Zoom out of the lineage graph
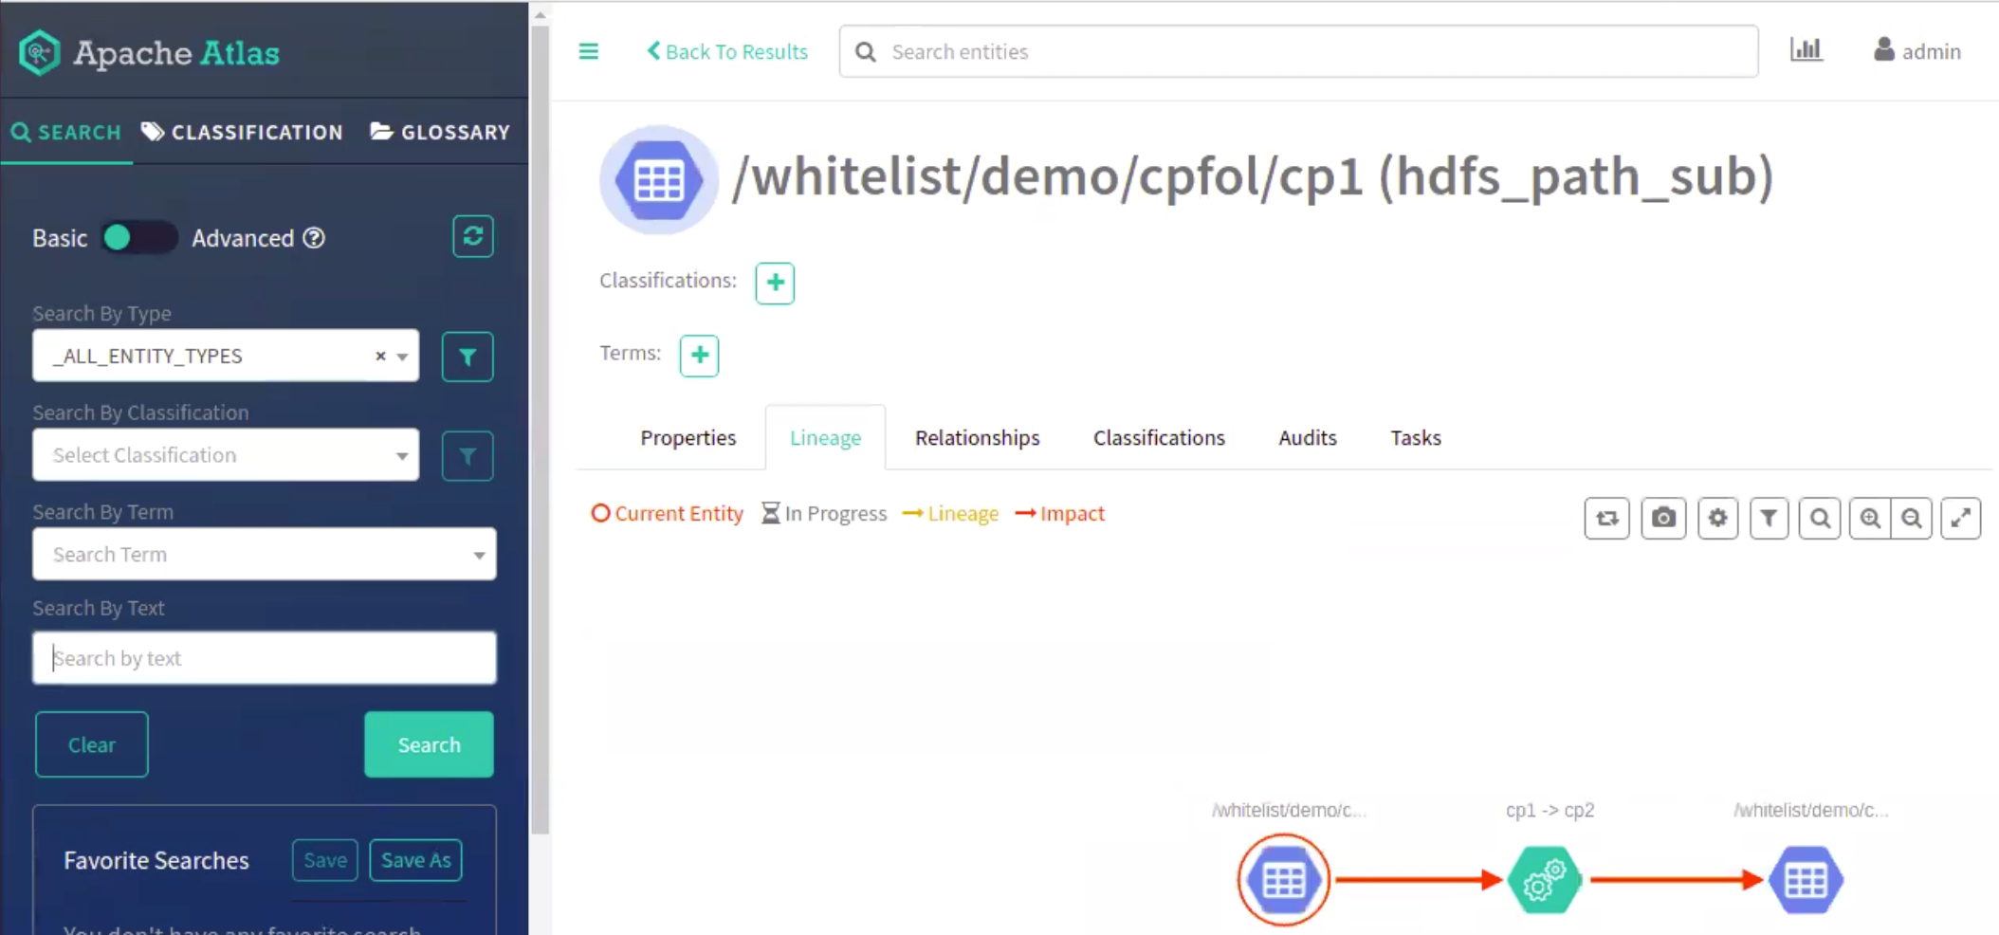This screenshot has height=935, width=1999. (1911, 518)
